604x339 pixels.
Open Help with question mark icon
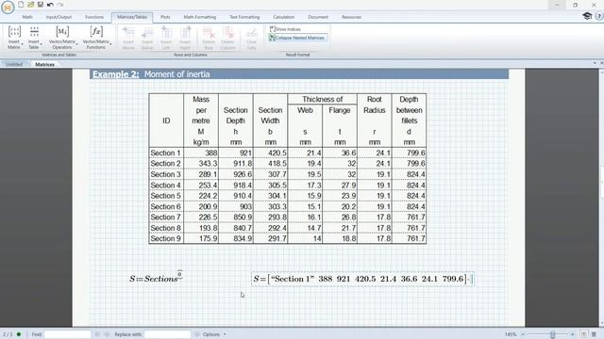599,16
